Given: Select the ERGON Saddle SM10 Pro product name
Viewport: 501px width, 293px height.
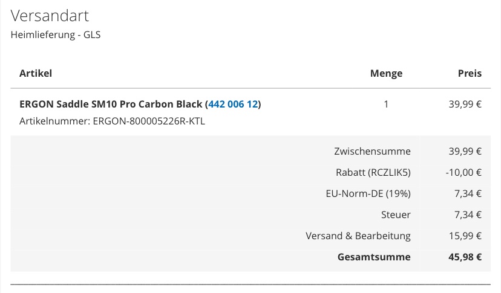Looking at the screenshot, I should [111, 104].
